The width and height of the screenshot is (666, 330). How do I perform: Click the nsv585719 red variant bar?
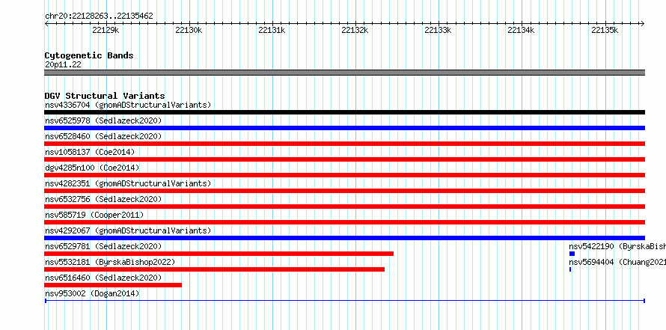coord(344,222)
